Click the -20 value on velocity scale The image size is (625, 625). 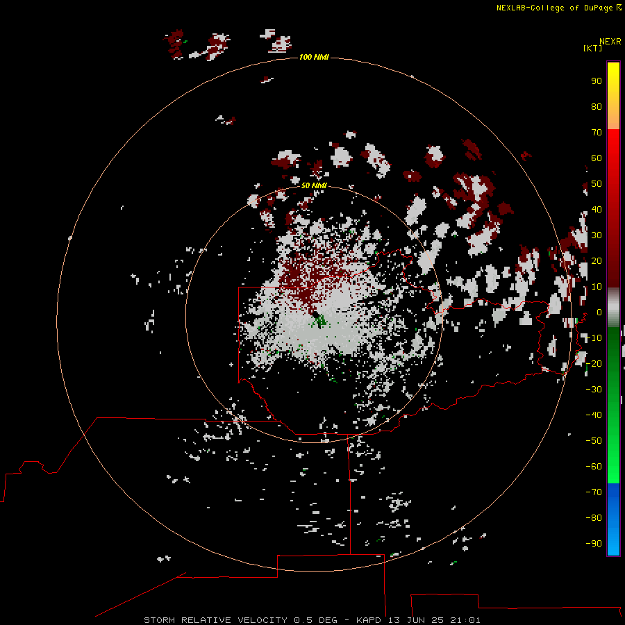click(x=594, y=363)
